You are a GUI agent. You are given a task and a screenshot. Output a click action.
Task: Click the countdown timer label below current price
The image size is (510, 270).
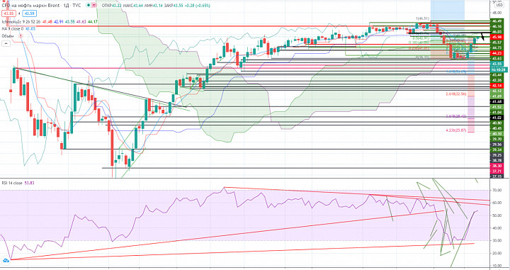pyautogui.click(x=498, y=69)
